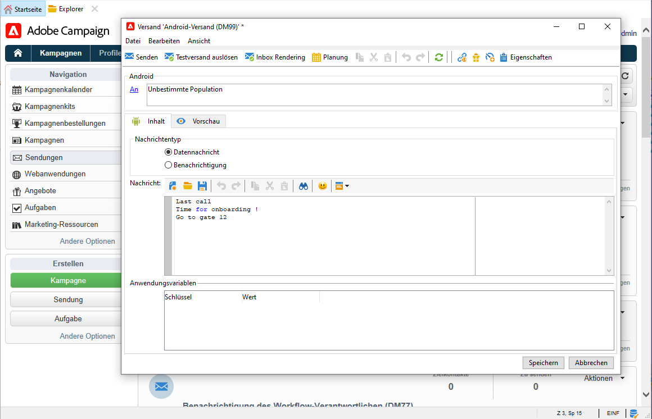Click the down arrow of the target field scrollbar
This screenshot has height=419, width=652.
point(606,101)
